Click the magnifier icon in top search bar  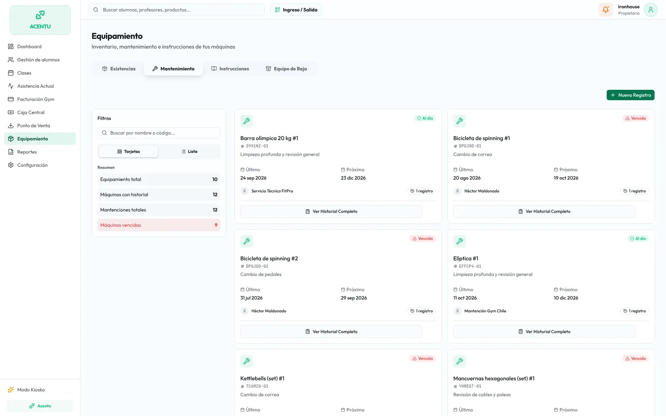click(x=96, y=10)
